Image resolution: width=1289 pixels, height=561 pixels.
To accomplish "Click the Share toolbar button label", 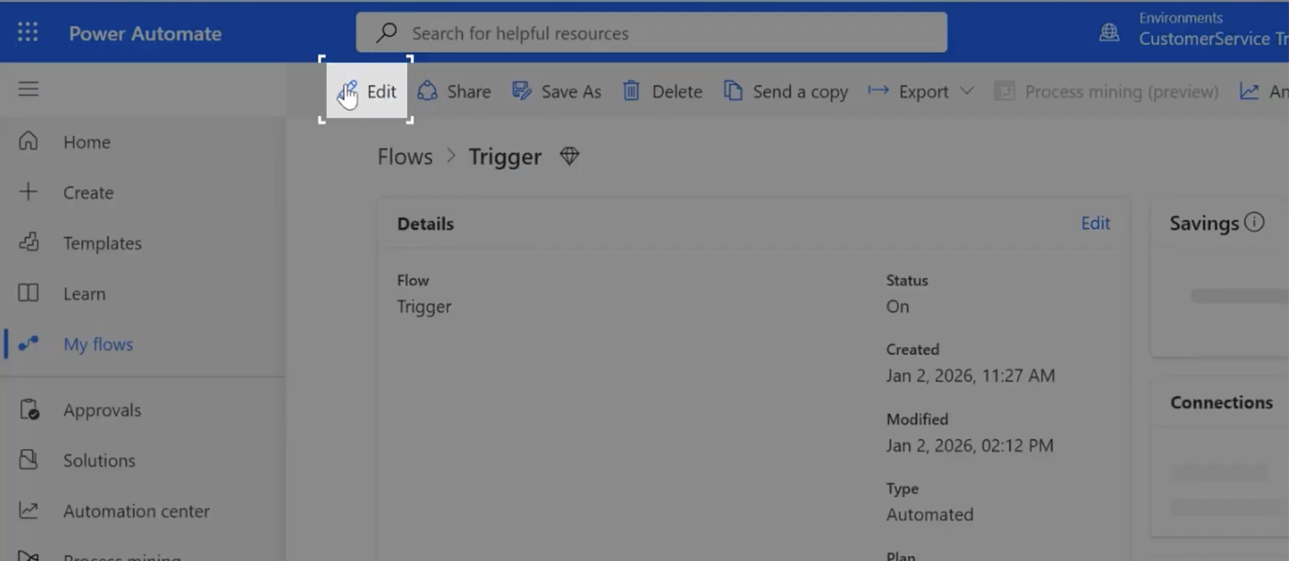I will [469, 91].
